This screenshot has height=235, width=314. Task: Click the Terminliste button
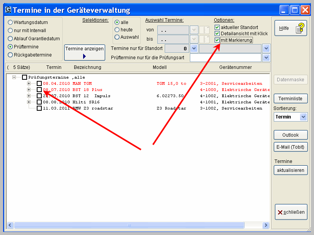coord(290,98)
